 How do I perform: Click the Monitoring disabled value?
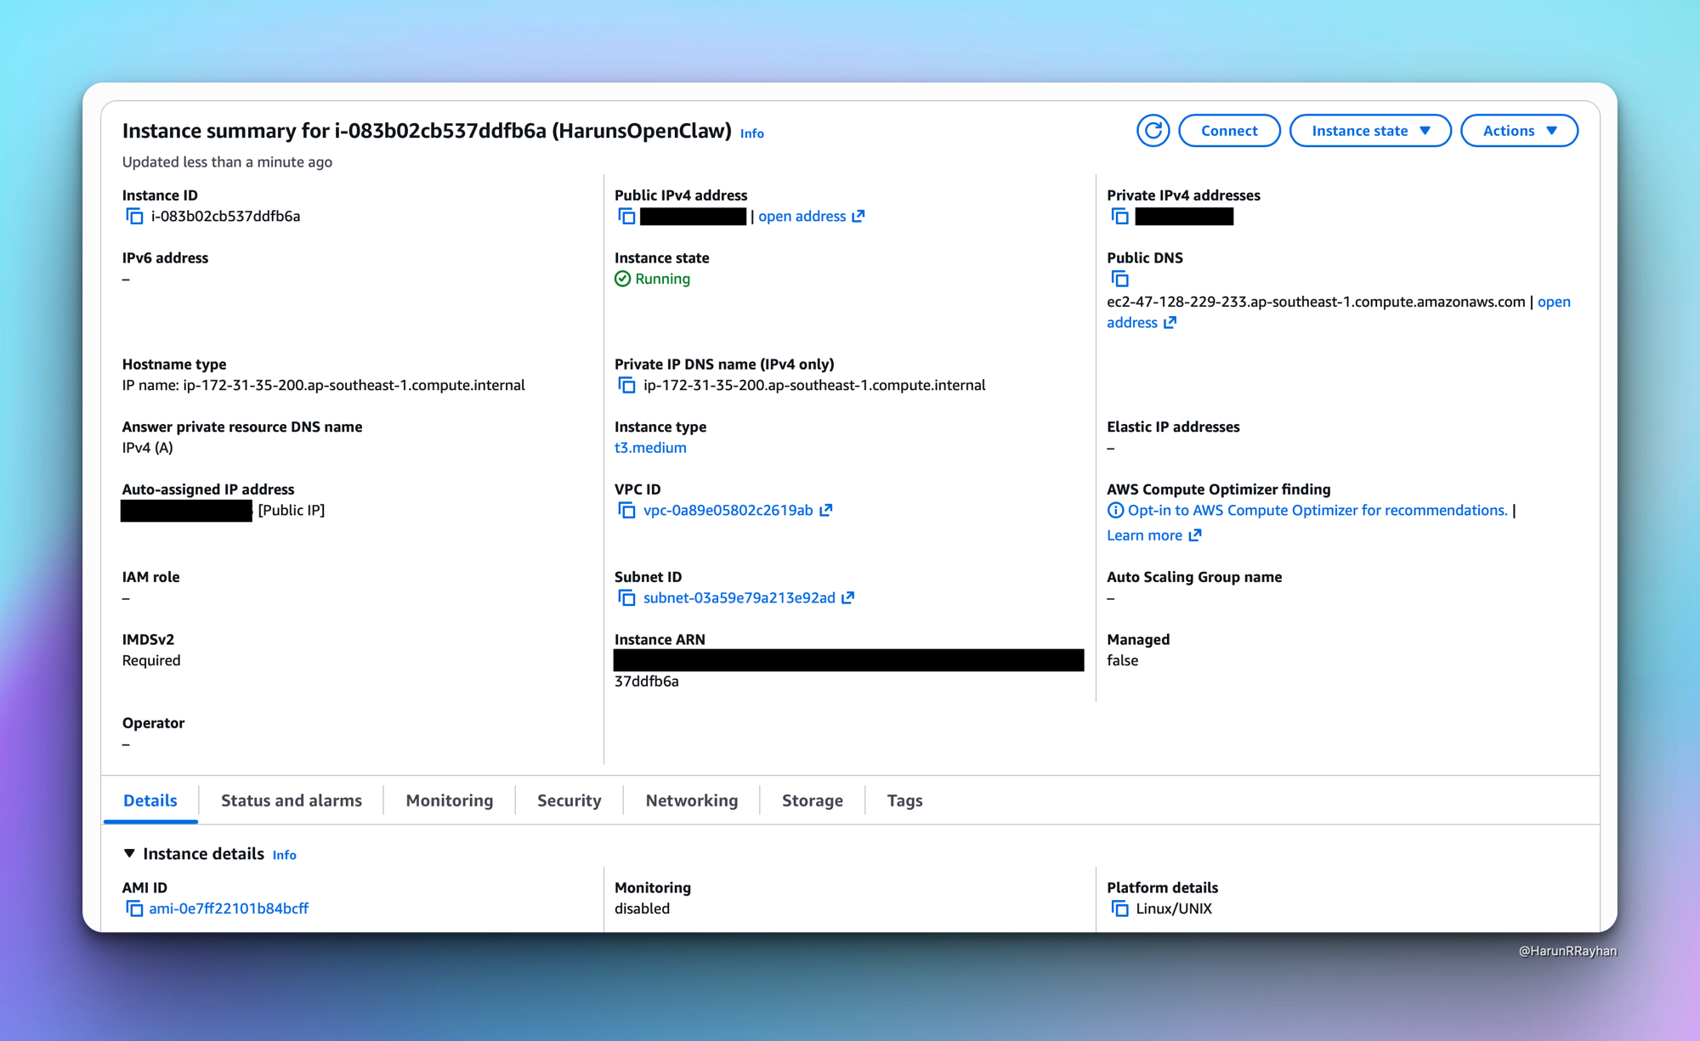[642, 908]
